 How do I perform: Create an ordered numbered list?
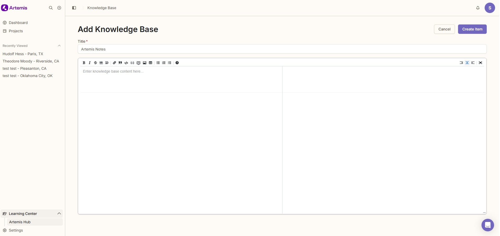(x=164, y=63)
